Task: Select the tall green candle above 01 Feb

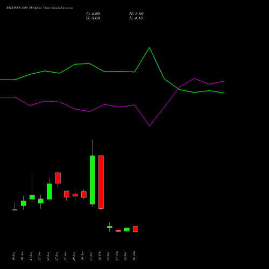Action: coord(93,180)
